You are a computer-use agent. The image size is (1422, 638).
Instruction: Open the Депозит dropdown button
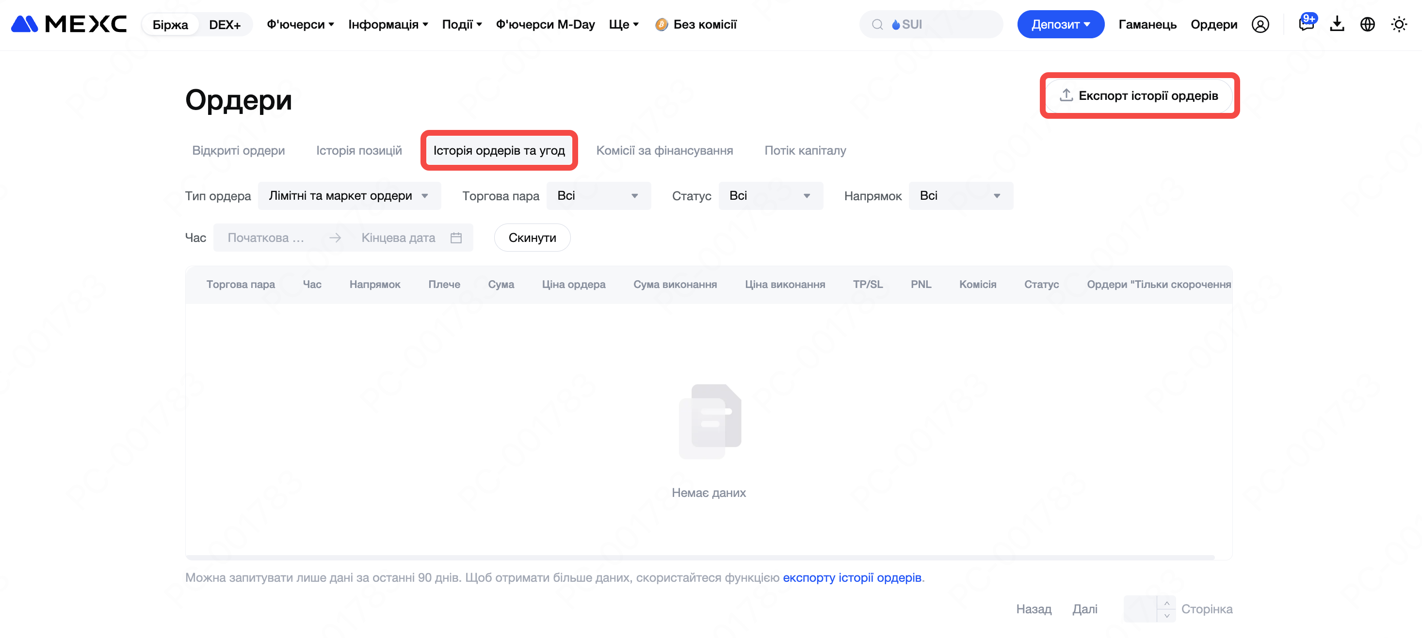click(x=1060, y=24)
